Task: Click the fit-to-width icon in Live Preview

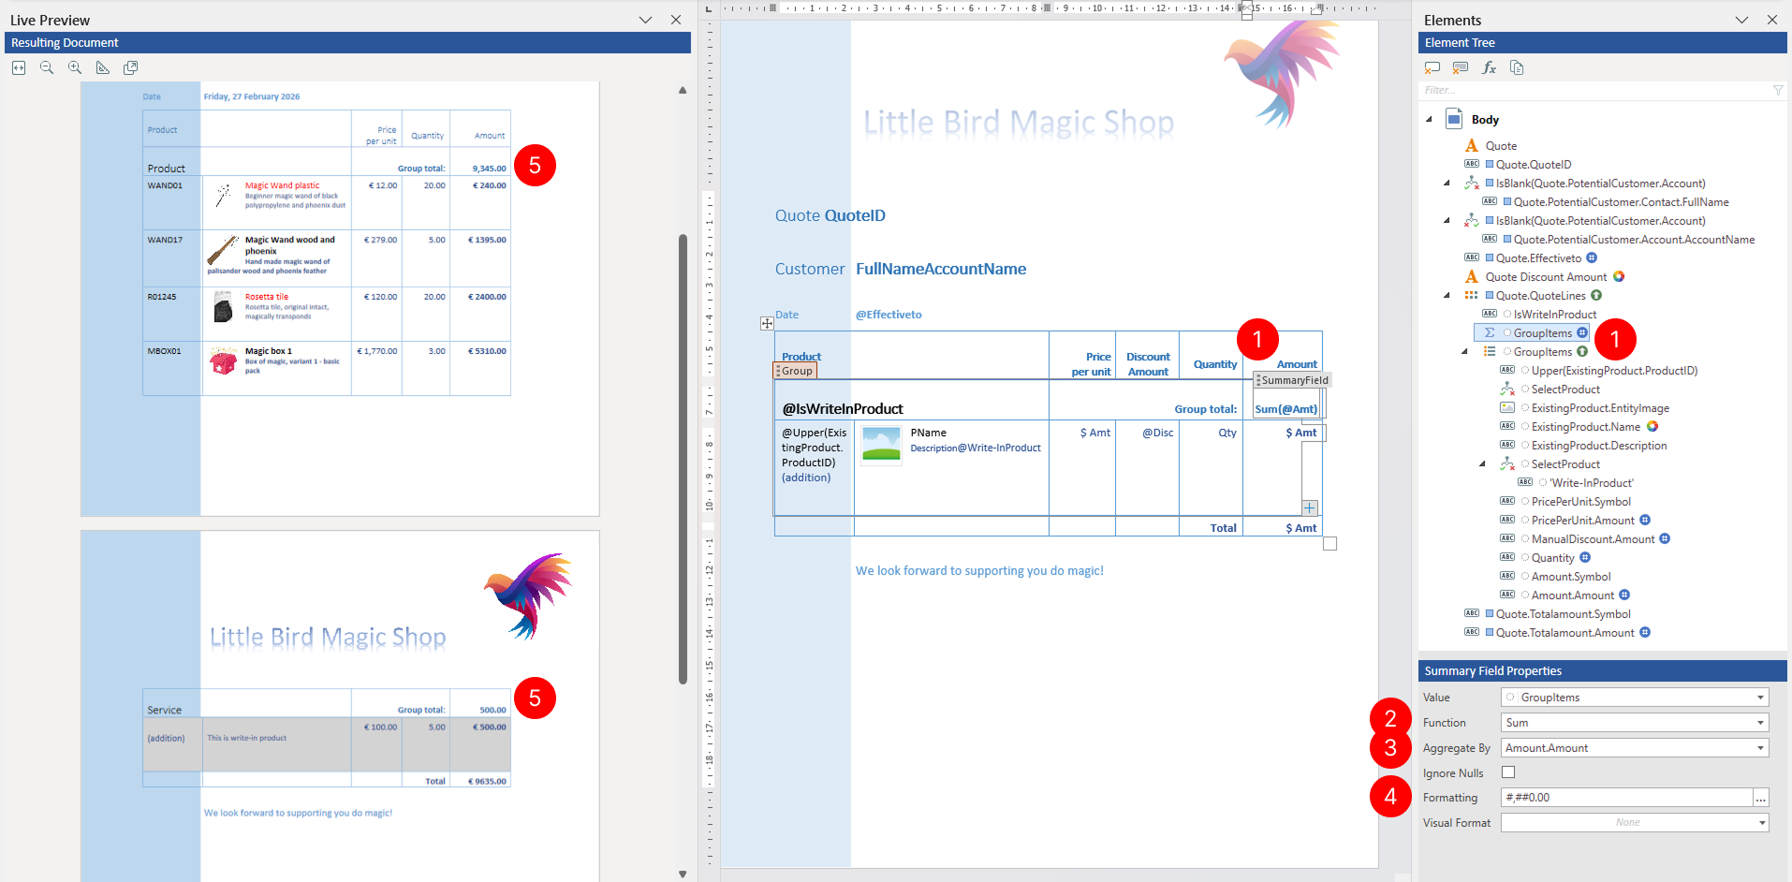Action: [19, 67]
